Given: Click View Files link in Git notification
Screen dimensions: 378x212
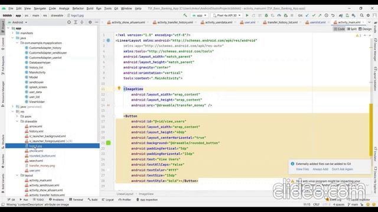Looking at the screenshot, I should tap(302, 169).
